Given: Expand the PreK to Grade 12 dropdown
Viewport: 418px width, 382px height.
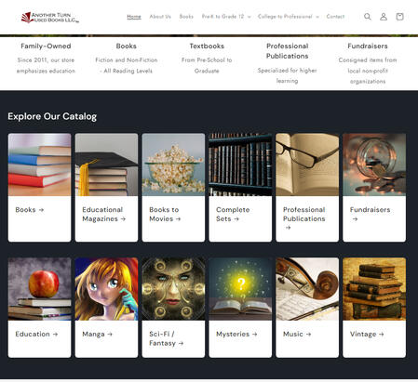Looking at the screenshot, I should click(x=226, y=17).
